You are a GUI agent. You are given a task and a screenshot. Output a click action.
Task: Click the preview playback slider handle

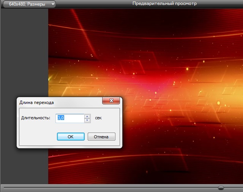pyautogui.click(x=221, y=188)
